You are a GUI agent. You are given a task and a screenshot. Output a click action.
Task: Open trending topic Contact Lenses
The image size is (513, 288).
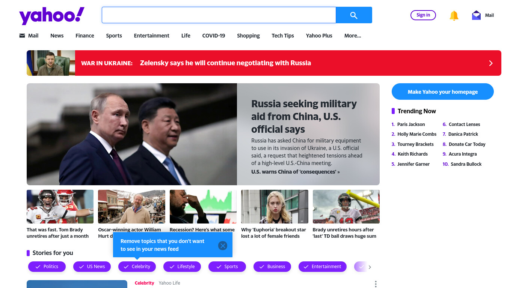click(x=464, y=124)
